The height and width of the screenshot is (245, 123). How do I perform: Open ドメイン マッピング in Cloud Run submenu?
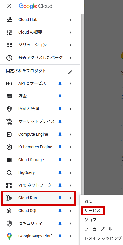(x=103, y=238)
